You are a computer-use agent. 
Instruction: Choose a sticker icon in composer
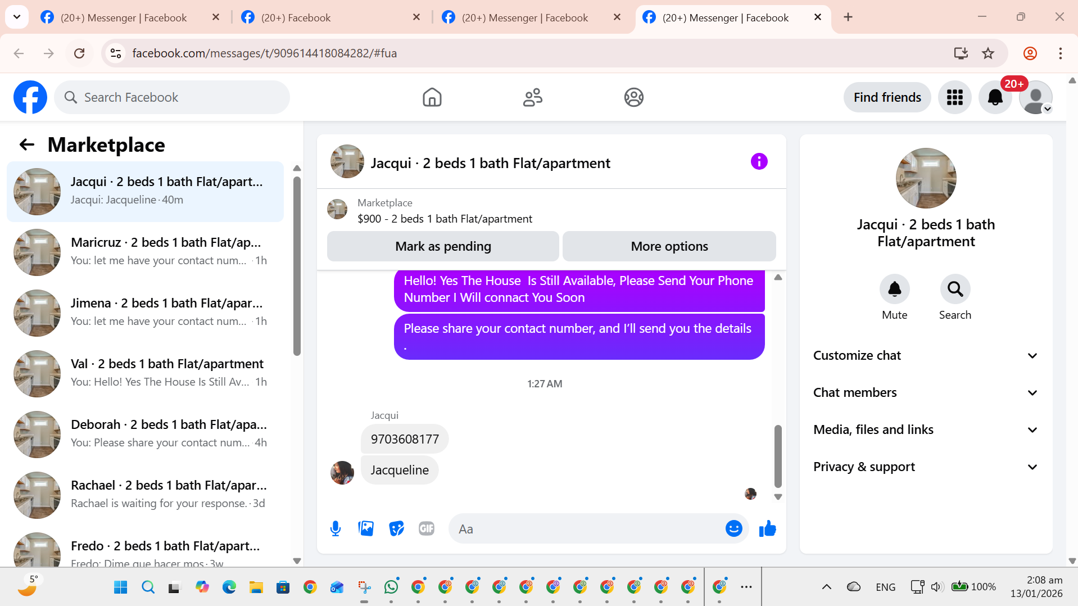point(396,528)
